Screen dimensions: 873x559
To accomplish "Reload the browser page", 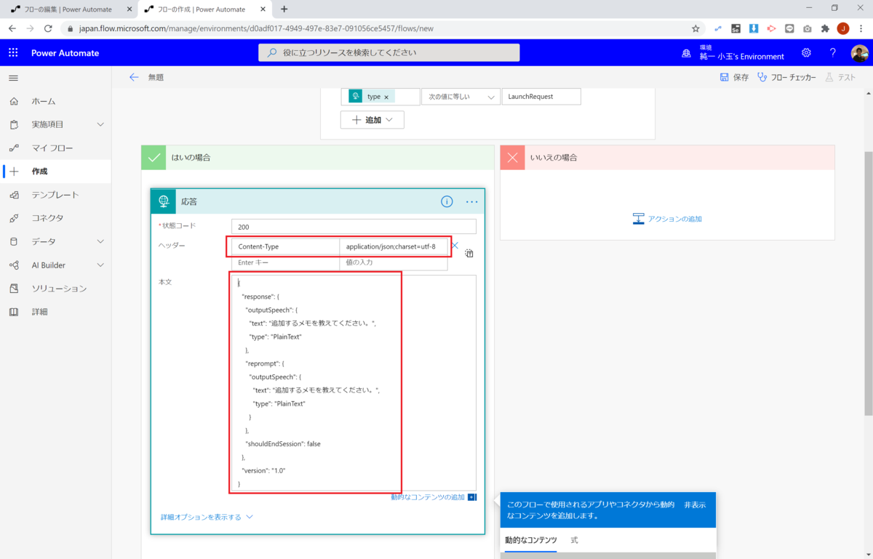I will click(48, 28).
